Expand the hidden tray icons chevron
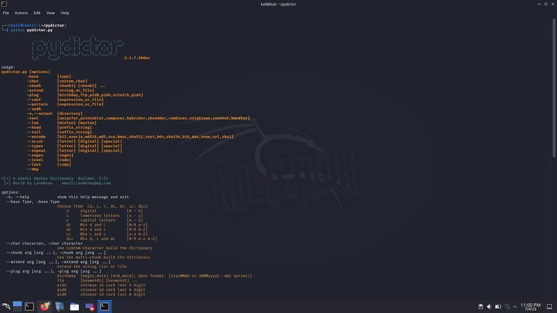The width and height of the screenshot is (557, 313). click(515, 306)
